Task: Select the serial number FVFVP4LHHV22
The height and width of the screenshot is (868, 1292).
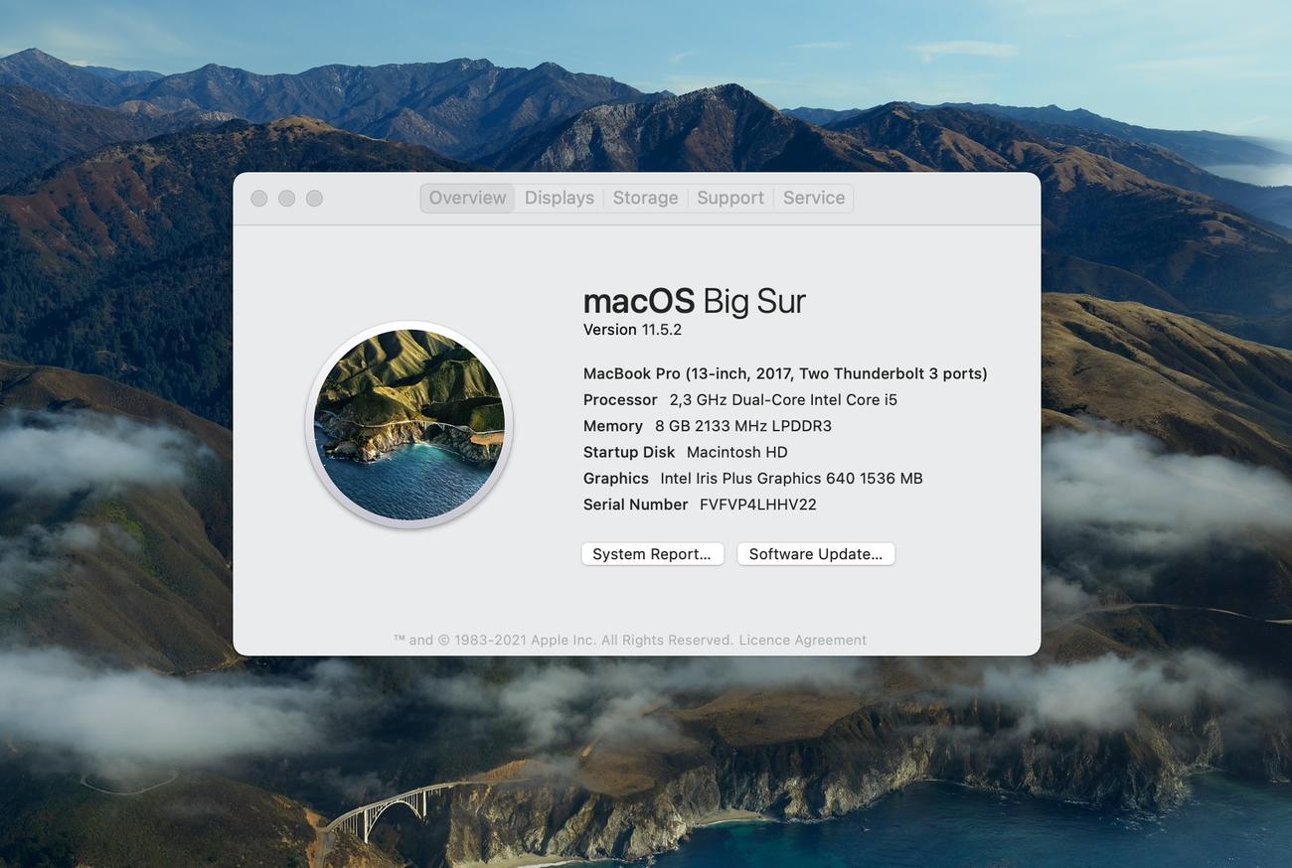Action: 758,505
